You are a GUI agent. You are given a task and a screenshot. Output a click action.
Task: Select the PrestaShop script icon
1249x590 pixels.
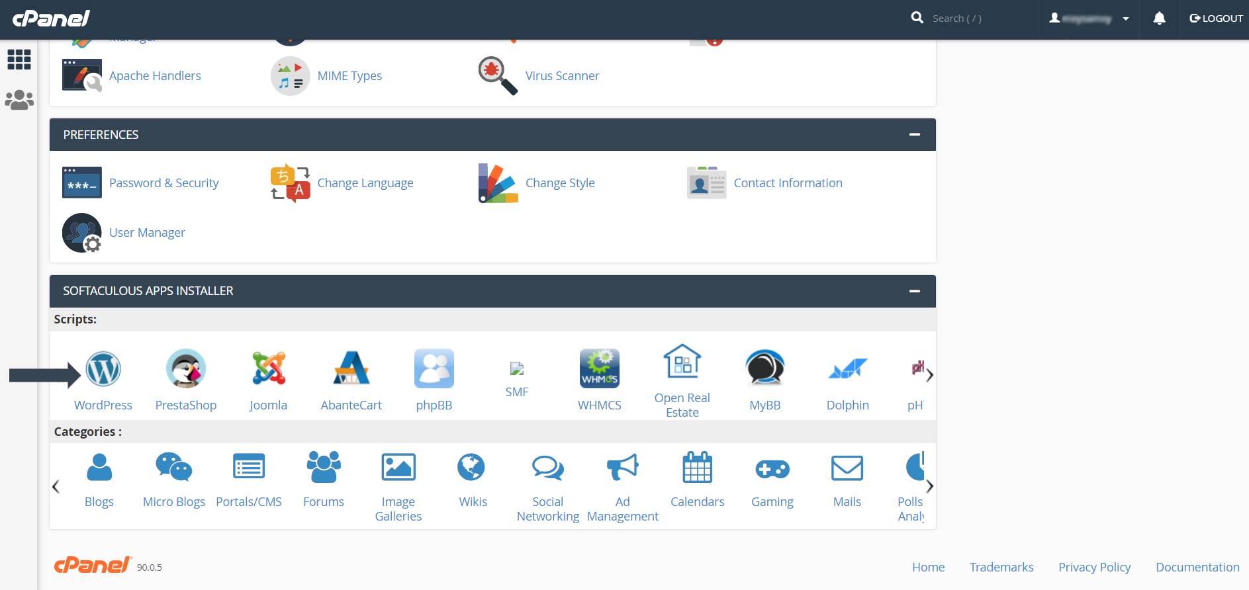pyautogui.click(x=186, y=368)
